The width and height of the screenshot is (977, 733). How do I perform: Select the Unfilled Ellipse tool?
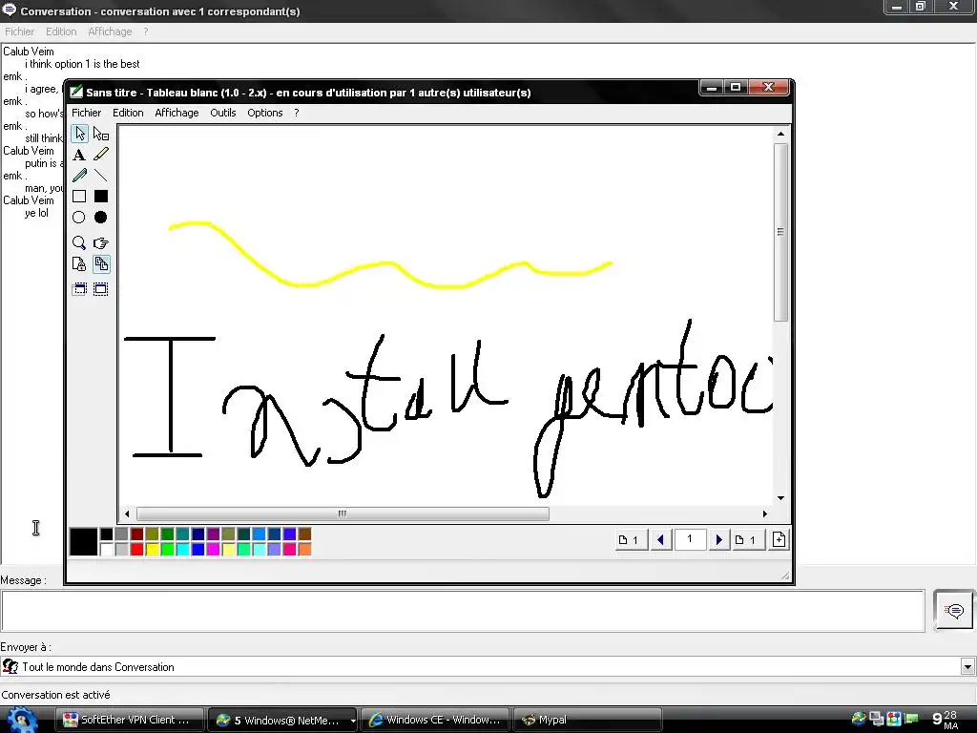click(79, 217)
